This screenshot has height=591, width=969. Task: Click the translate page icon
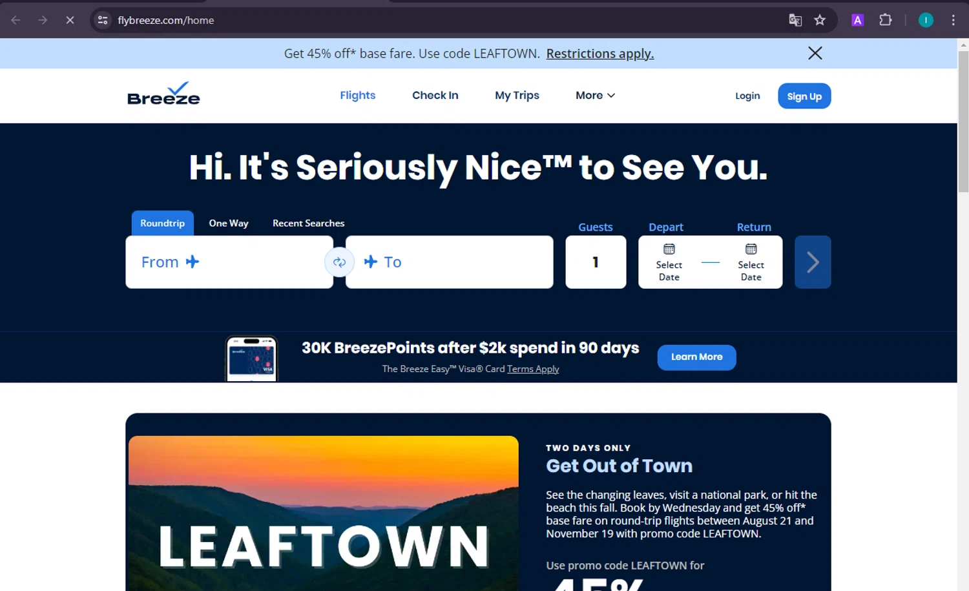point(795,20)
